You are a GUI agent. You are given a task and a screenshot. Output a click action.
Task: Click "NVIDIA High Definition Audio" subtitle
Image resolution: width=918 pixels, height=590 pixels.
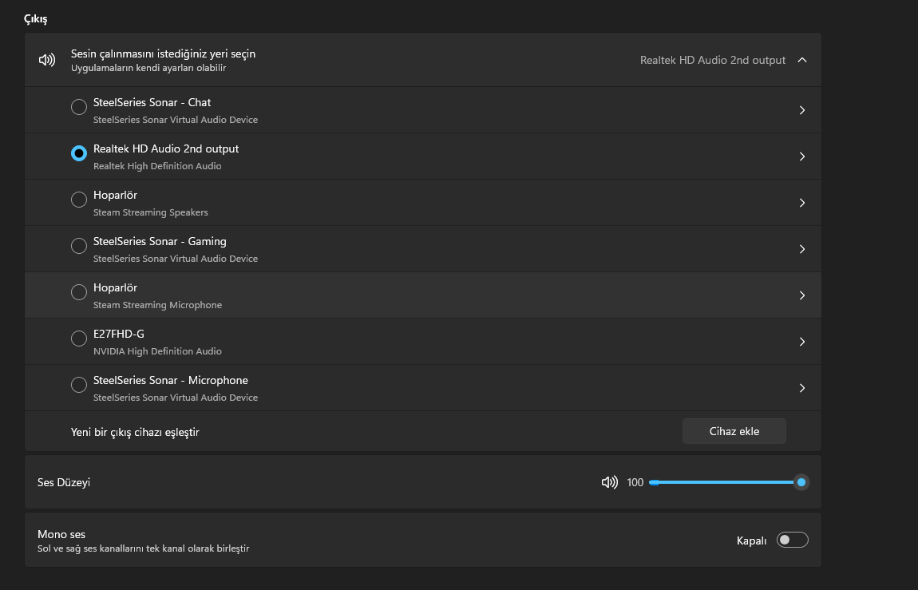coord(157,351)
